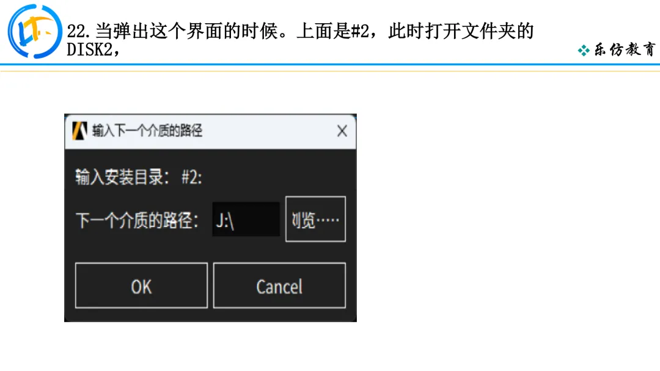Close the 输入下一个介质的路径 dialog

[x=342, y=131]
